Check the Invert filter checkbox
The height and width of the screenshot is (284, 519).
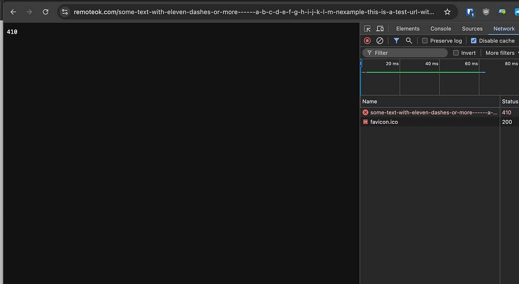(x=456, y=53)
